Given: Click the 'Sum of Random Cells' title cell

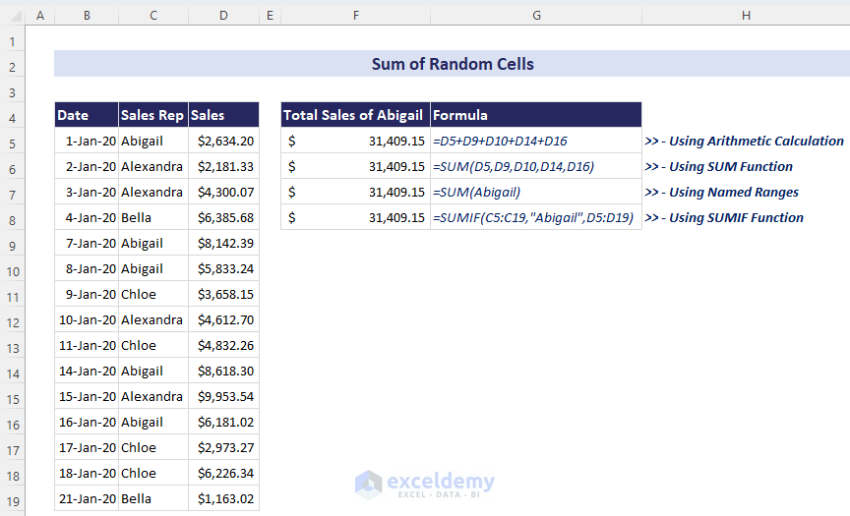Looking at the screenshot, I should [453, 64].
